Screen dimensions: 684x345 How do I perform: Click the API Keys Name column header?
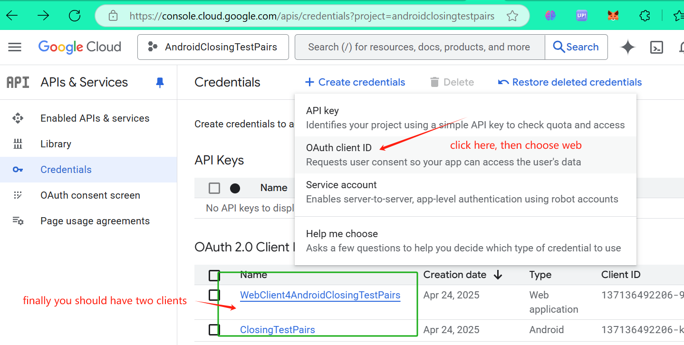[x=274, y=188]
